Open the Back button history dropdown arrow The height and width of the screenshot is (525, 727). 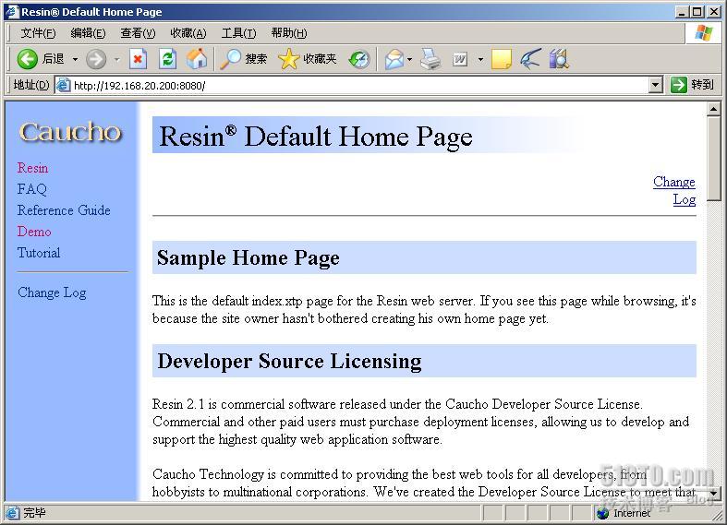75,59
